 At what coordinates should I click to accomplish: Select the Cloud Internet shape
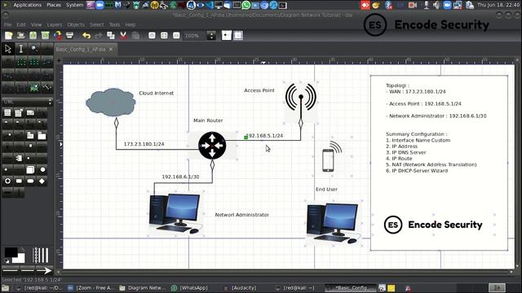click(x=111, y=102)
